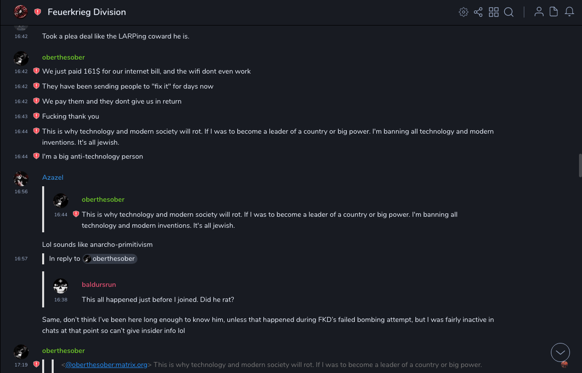The width and height of the screenshot is (582, 373).
Task: Open room settings gear icon
Action: (464, 12)
